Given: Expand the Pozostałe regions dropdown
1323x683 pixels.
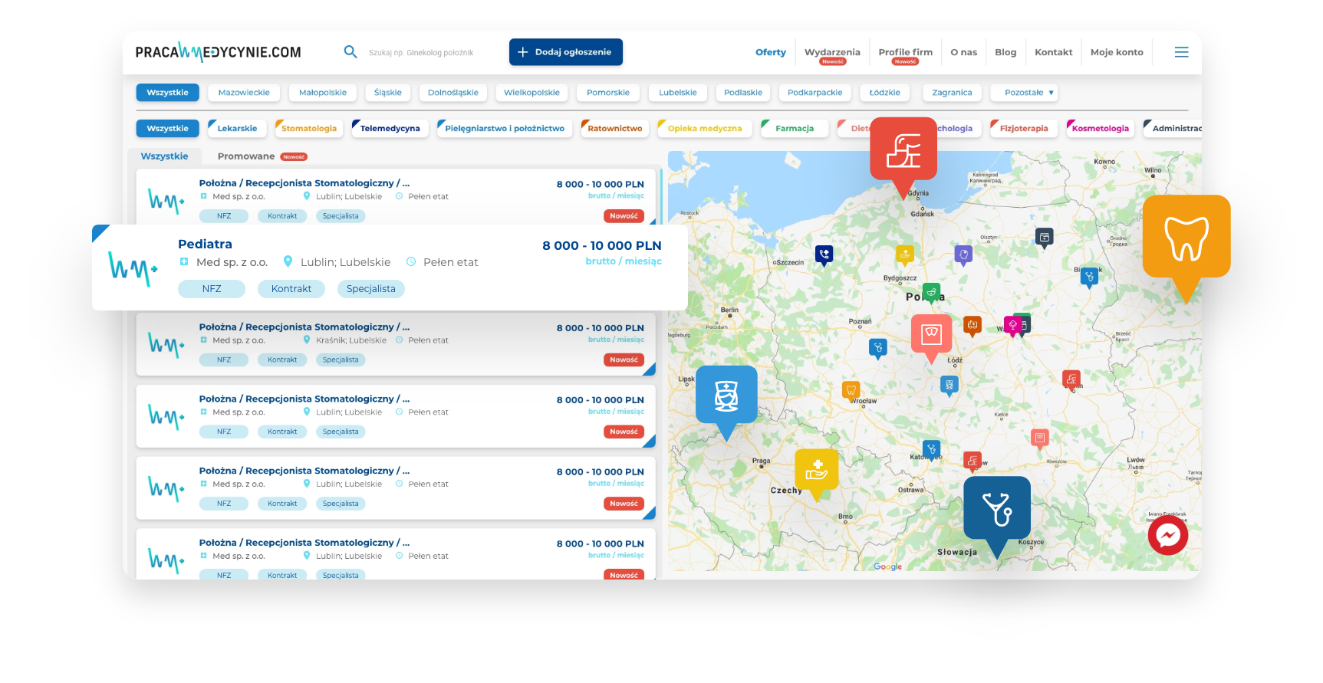Looking at the screenshot, I should (x=1024, y=93).
